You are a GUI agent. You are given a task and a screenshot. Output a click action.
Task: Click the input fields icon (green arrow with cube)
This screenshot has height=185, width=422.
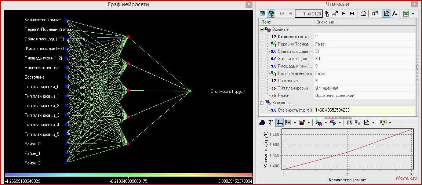[319, 123]
